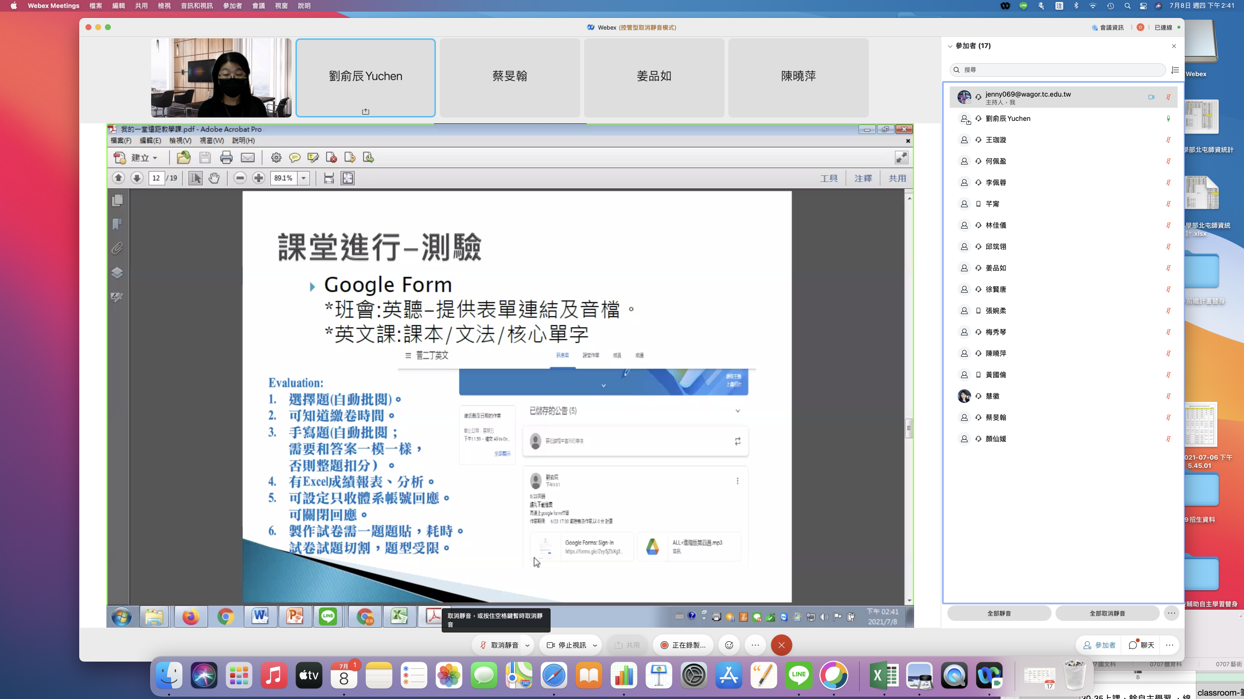Collapse the 參加者 (17) section chevron
1244x699 pixels.
950,46
